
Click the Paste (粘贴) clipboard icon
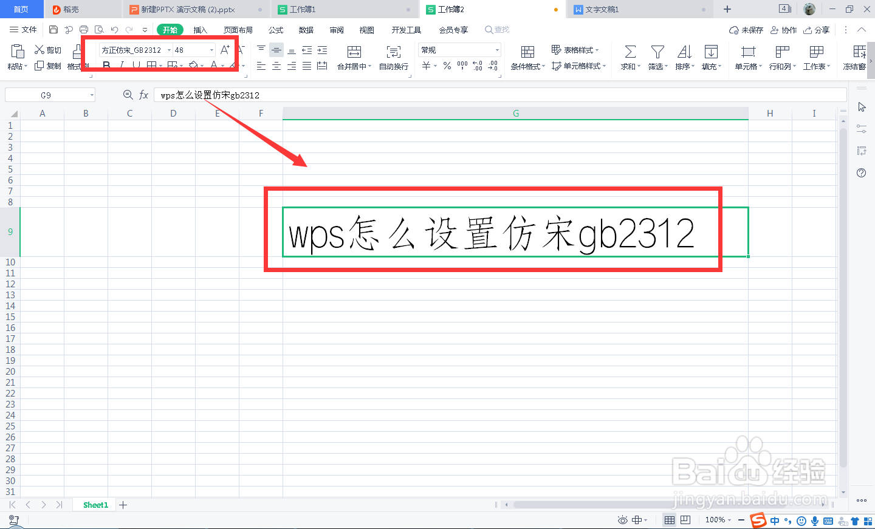point(18,52)
